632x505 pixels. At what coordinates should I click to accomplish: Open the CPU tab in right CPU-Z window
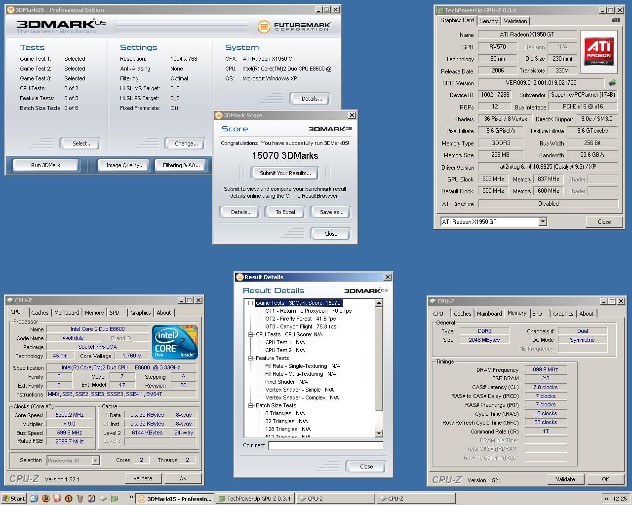click(438, 314)
